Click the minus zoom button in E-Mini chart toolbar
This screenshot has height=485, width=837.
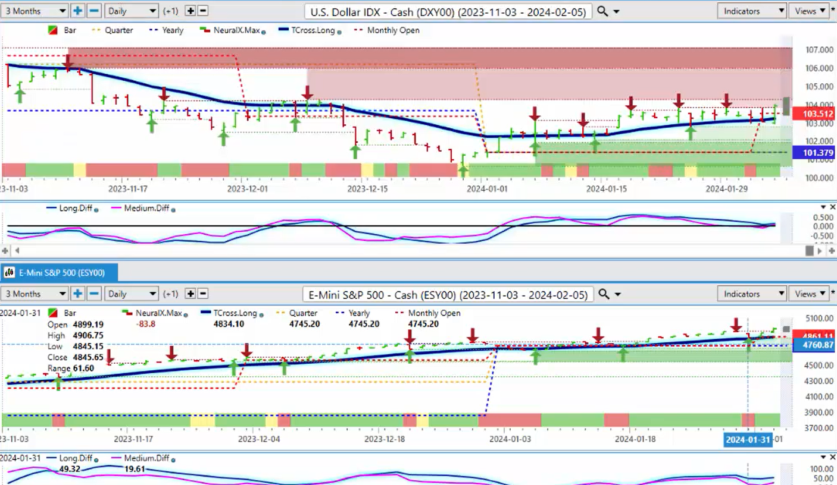click(94, 294)
